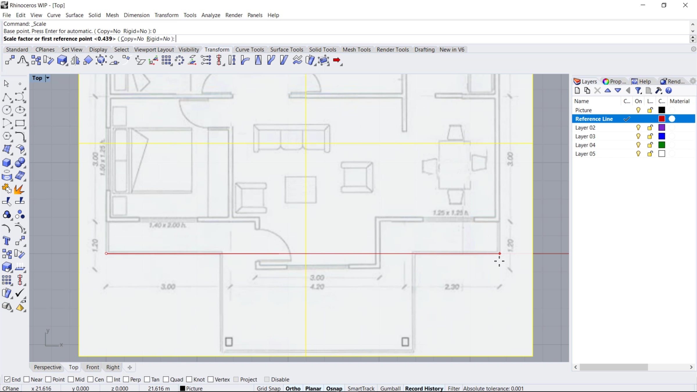Image resolution: width=697 pixels, height=392 pixels.
Task: Open the layer filter funnel icon
Action: tap(638, 91)
